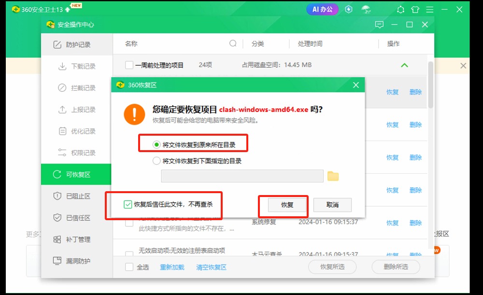The width and height of the screenshot is (483, 295).
Task: Toggle 恢复后信任此文件，不再查杀 checkbox
Action: tap(128, 205)
